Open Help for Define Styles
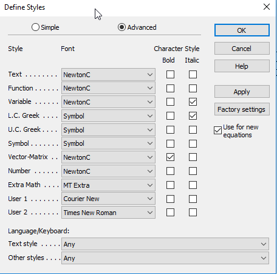This screenshot has width=277, height=274. (242, 66)
